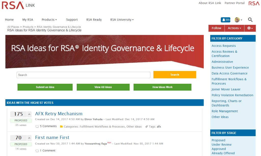
Task: Open Products breadcrumb link
Action: 28,27
